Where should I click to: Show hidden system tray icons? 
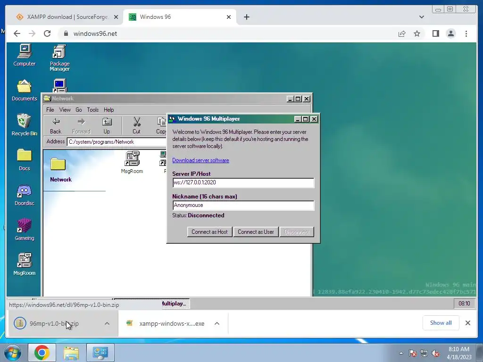(401, 353)
